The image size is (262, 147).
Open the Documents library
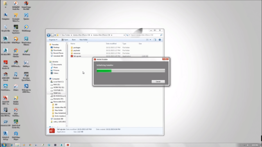point(57,65)
